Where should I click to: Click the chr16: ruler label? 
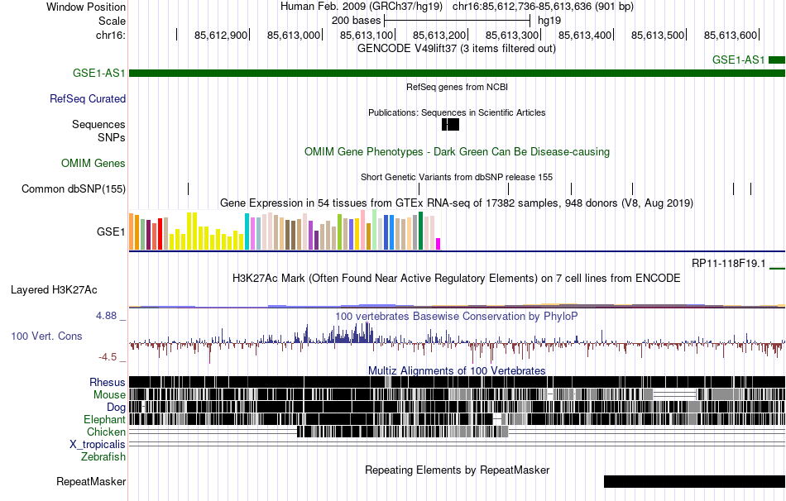111,35
